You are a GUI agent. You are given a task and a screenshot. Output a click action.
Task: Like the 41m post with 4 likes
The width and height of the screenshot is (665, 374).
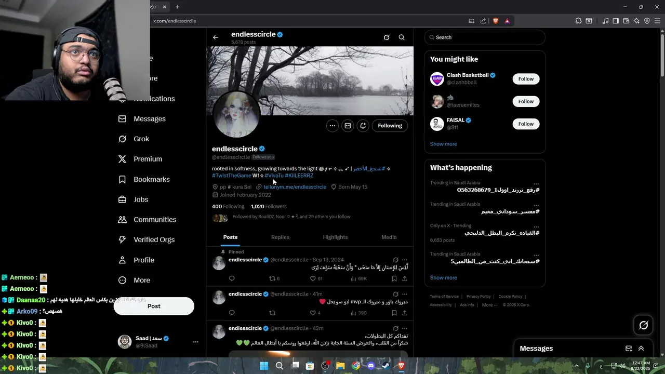[315, 313]
